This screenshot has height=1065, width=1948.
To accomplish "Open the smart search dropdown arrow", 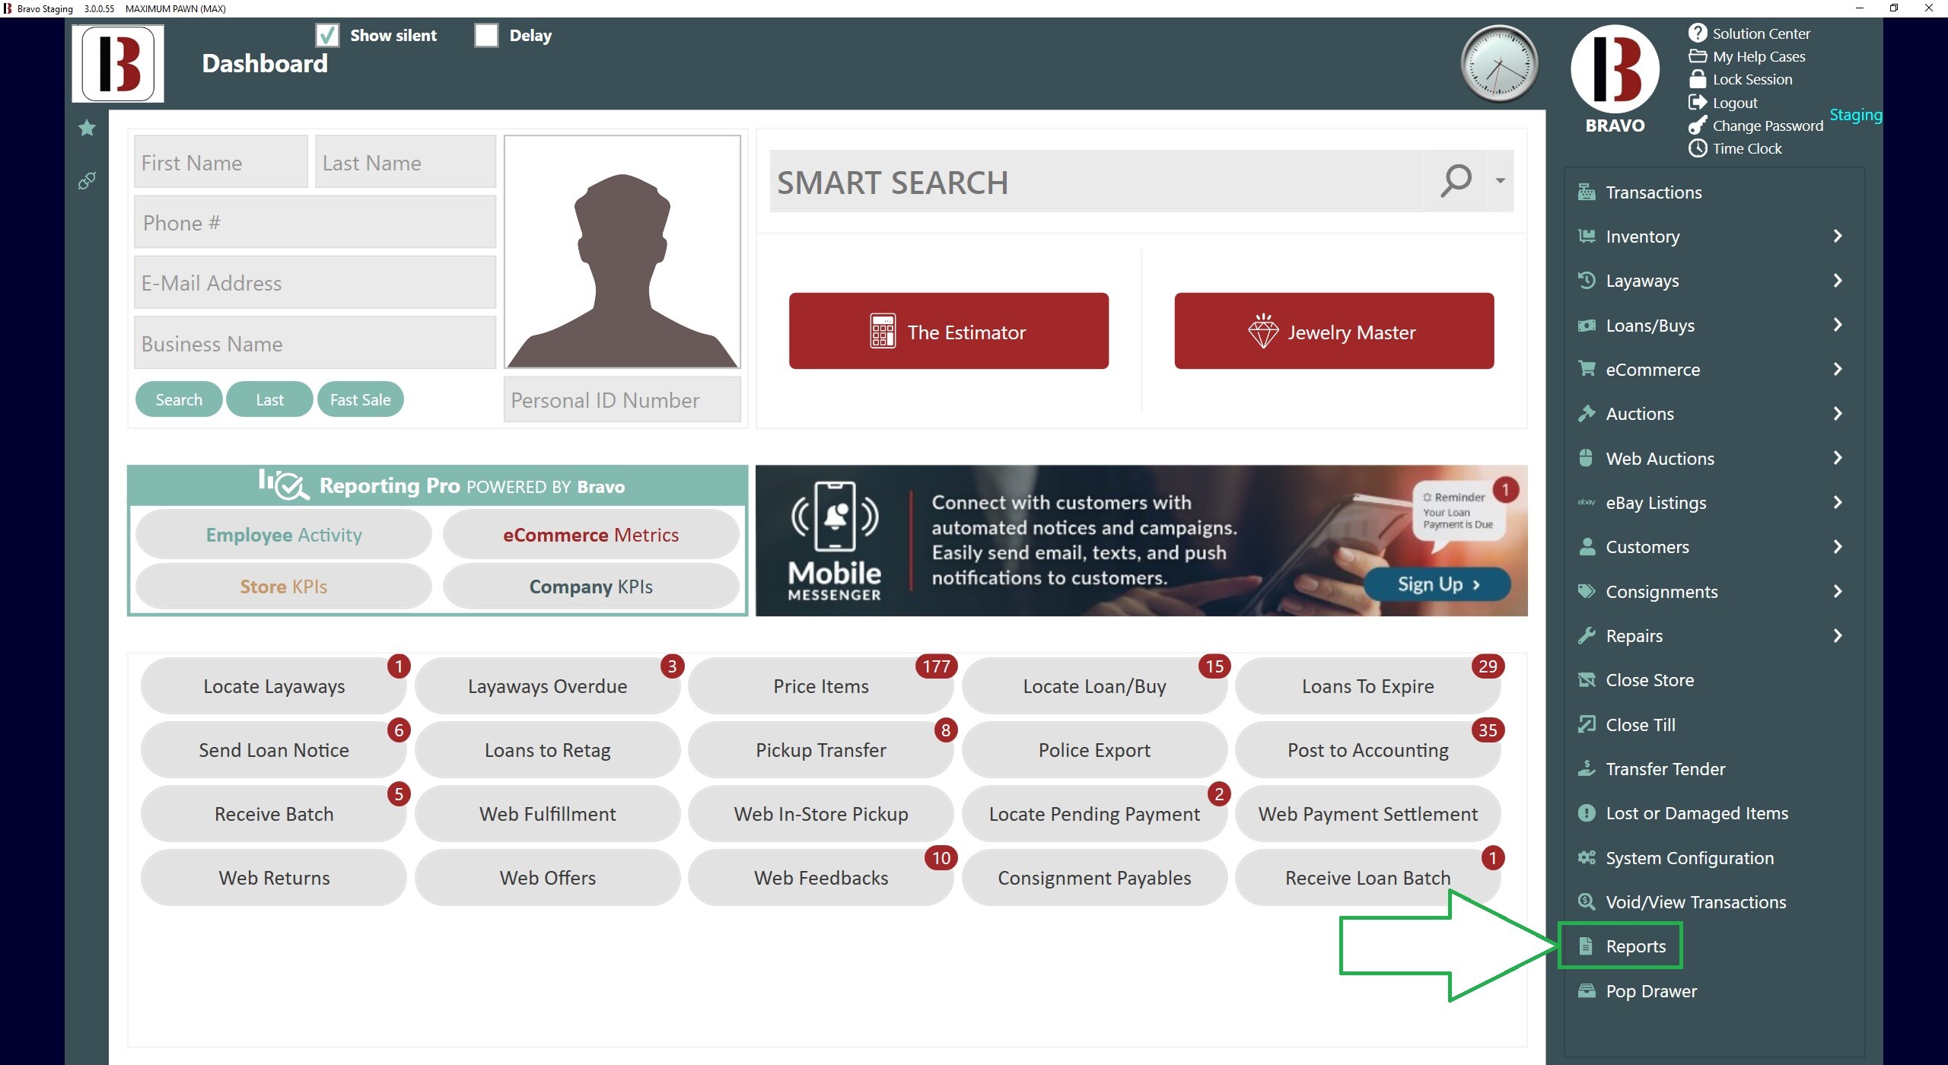I will [x=1500, y=181].
